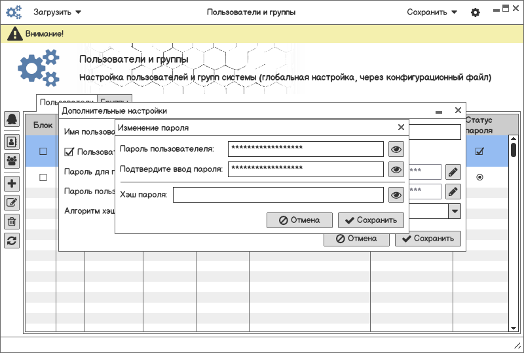
Task: Click Сохранить in Дополнительные настройки dialog
Action: pyautogui.click(x=428, y=239)
